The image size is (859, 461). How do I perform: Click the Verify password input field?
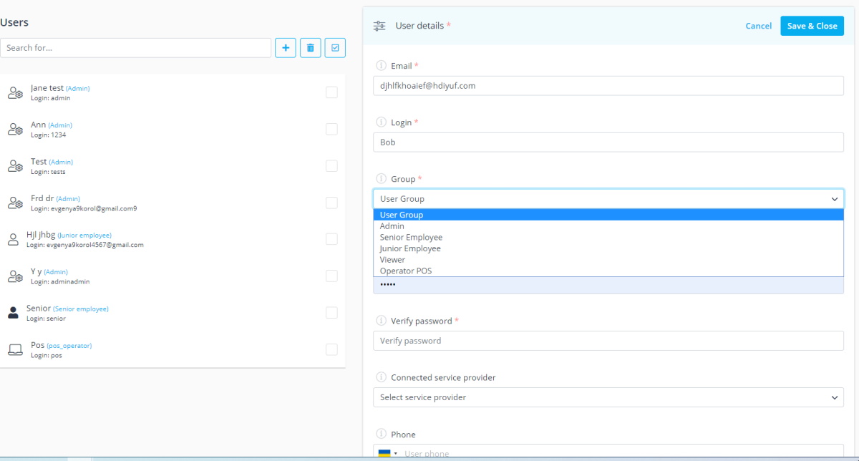click(608, 340)
